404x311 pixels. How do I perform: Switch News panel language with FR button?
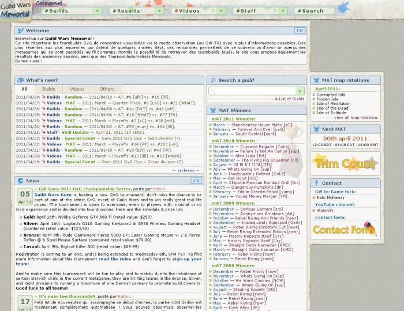(196, 181)
